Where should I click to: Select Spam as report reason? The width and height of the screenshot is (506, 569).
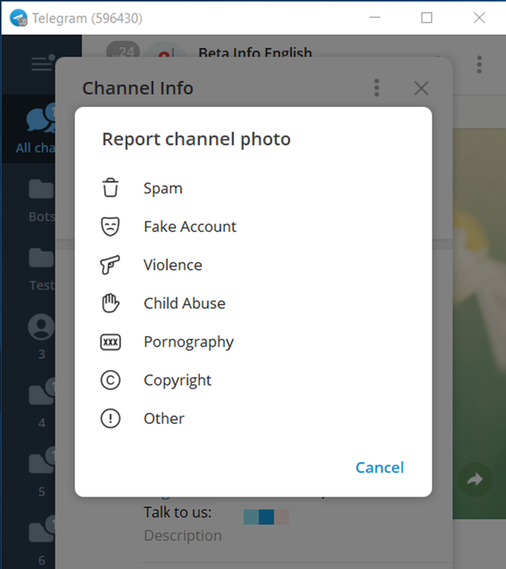[x=163, y=188]
